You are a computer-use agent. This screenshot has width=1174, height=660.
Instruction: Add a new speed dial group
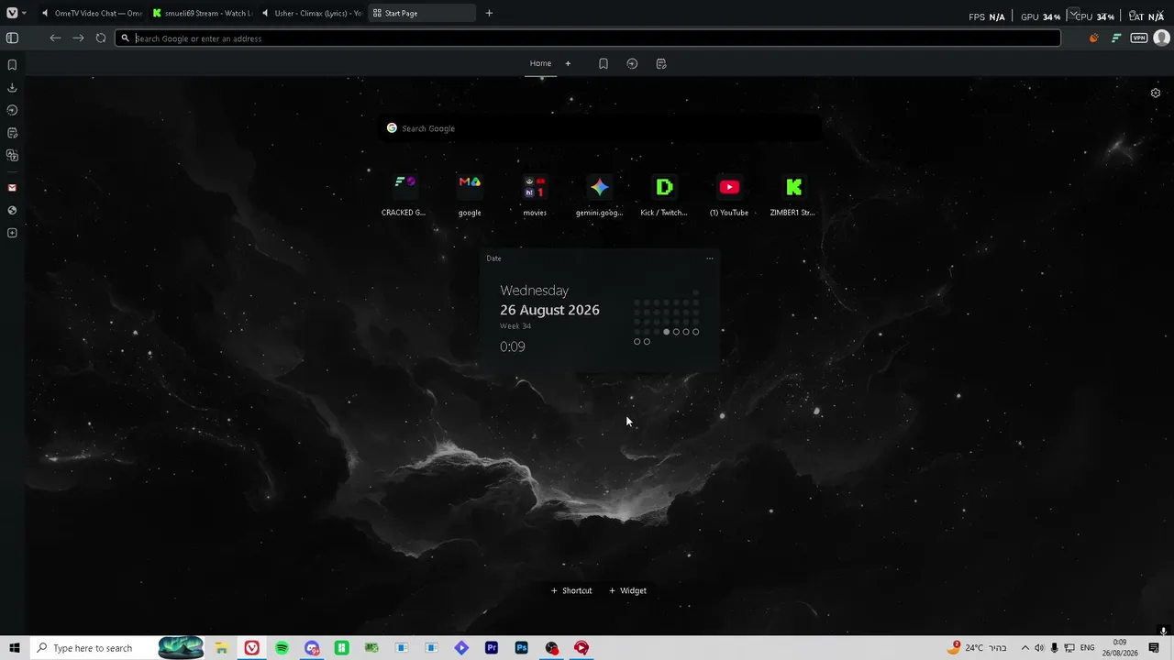(x=568, y=63)
